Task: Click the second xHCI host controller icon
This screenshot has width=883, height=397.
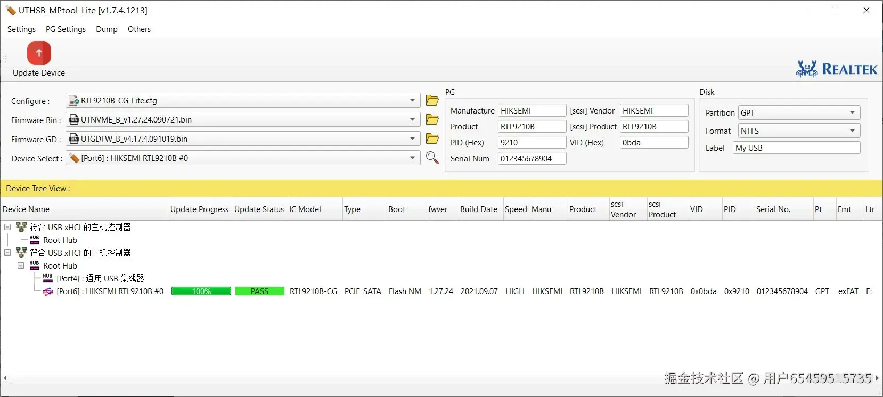Action: [21, 253]
